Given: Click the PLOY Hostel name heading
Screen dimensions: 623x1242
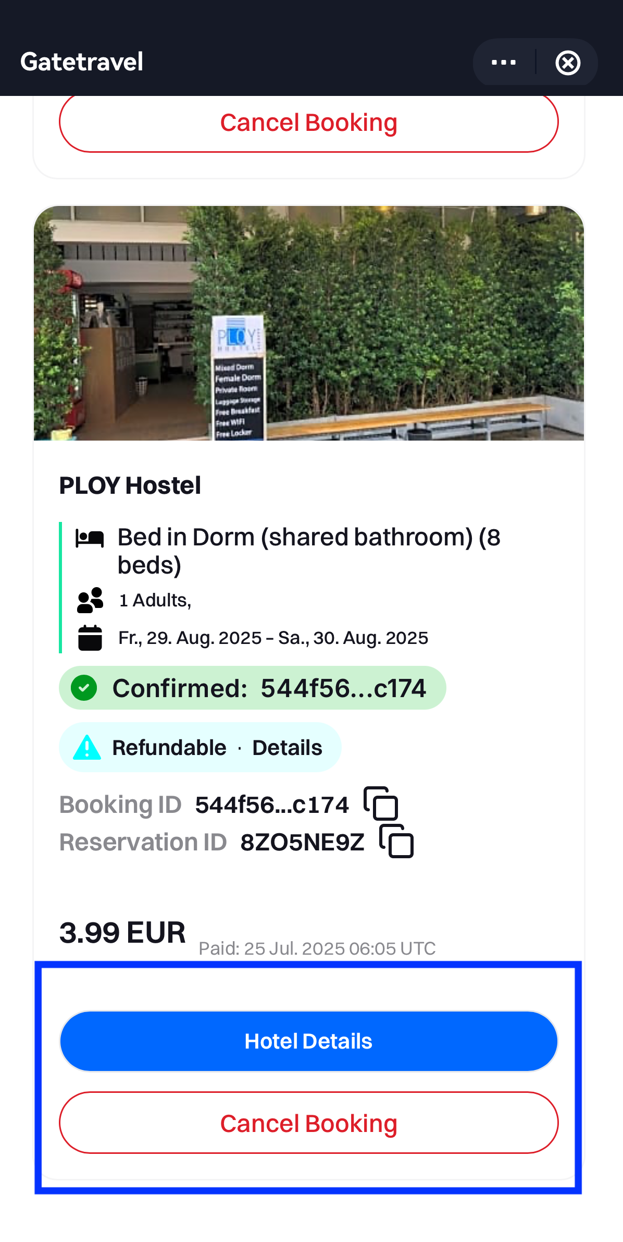Looking at the screenshot, I should (130, 485).
